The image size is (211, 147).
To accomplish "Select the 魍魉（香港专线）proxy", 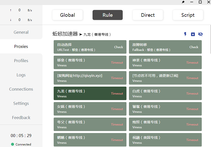I will pyautogui.click(x=90, y=140).
